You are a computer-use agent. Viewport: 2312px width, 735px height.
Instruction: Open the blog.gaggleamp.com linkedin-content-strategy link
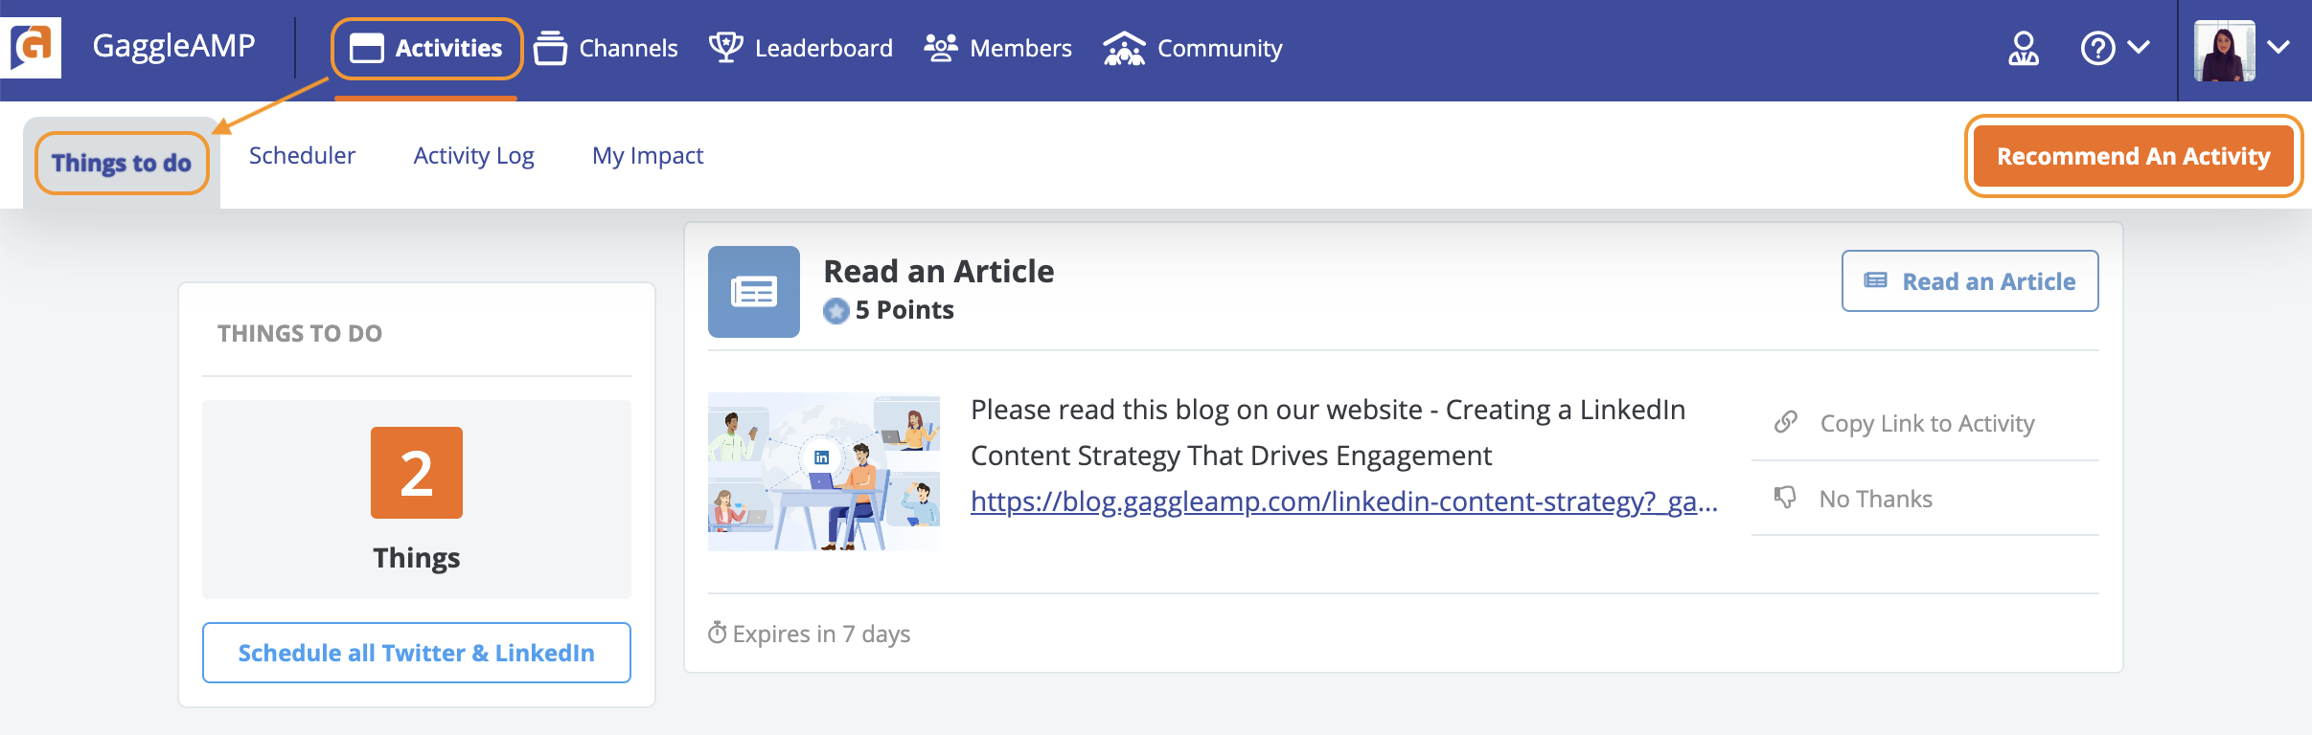click(1343, 501)
